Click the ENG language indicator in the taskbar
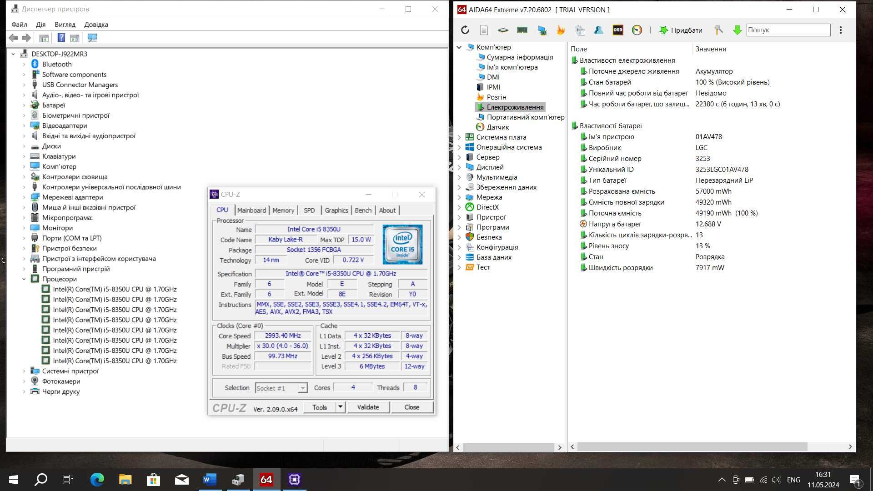873x491 pixels. point(793,480)
